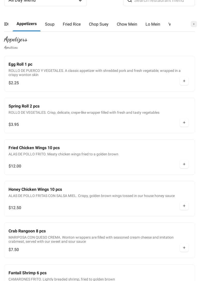Click the search magnifier icon
The width and height of the screenshot is (199, 281).
pyautogui.click(x=130, y=1)
